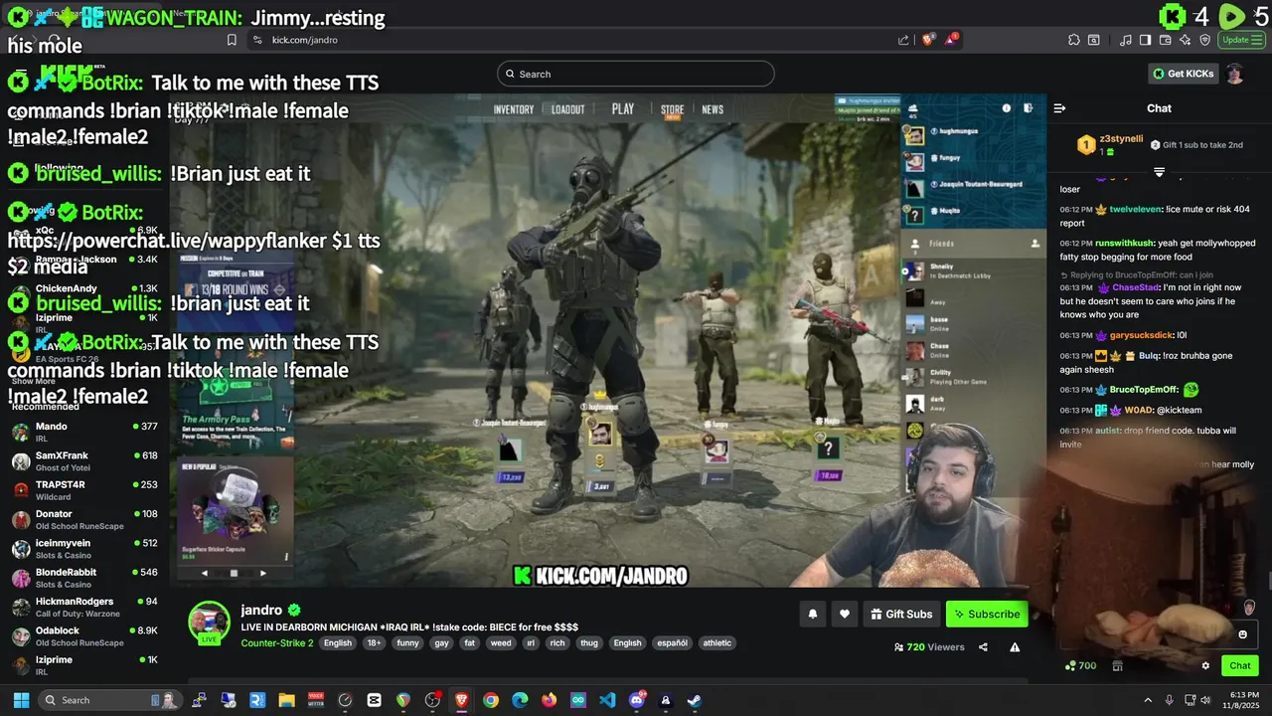Follow jandro with the heart icon
The height and width of the screenshot is (716, 1272).
[844, 615]
